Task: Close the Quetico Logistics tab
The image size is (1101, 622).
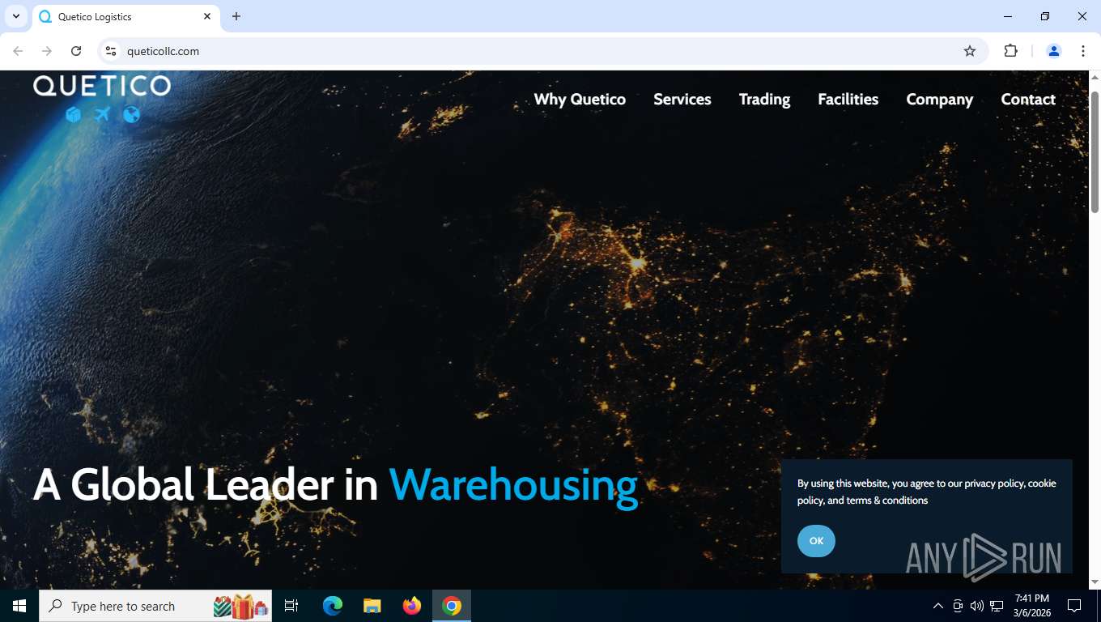Action: (x=207, y=16)
